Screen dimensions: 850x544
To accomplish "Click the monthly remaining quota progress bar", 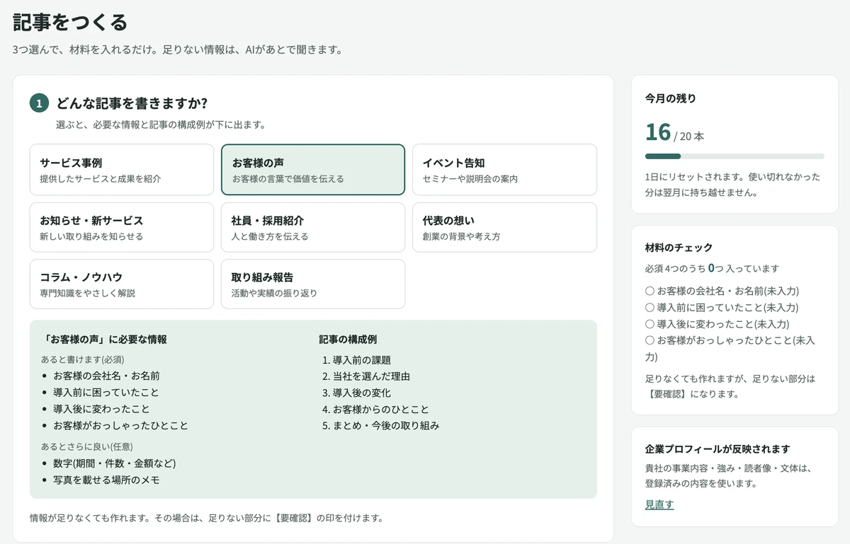I will click(x=735, y=156).
